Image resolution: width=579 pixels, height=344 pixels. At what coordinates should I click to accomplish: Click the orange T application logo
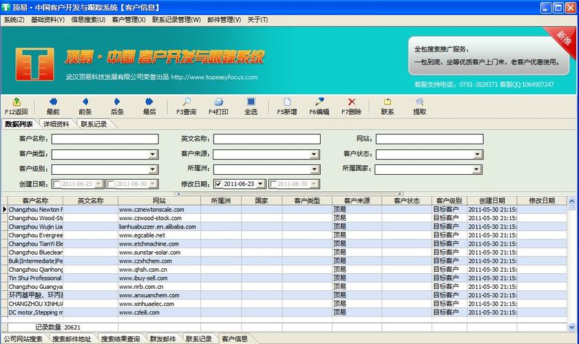pyautogui.click(x=34, y=64)
